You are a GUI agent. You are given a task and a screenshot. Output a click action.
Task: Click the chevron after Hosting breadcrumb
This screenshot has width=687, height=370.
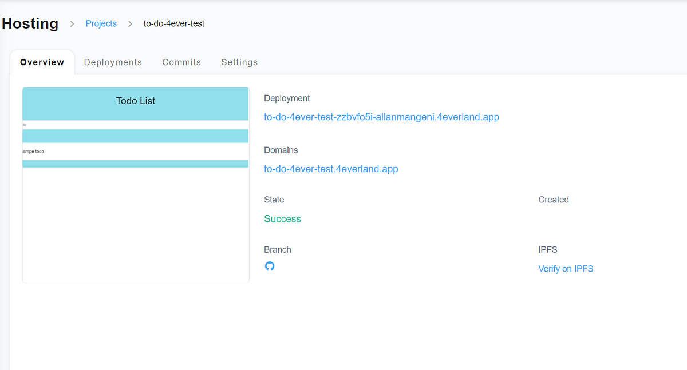pos(72,24)
